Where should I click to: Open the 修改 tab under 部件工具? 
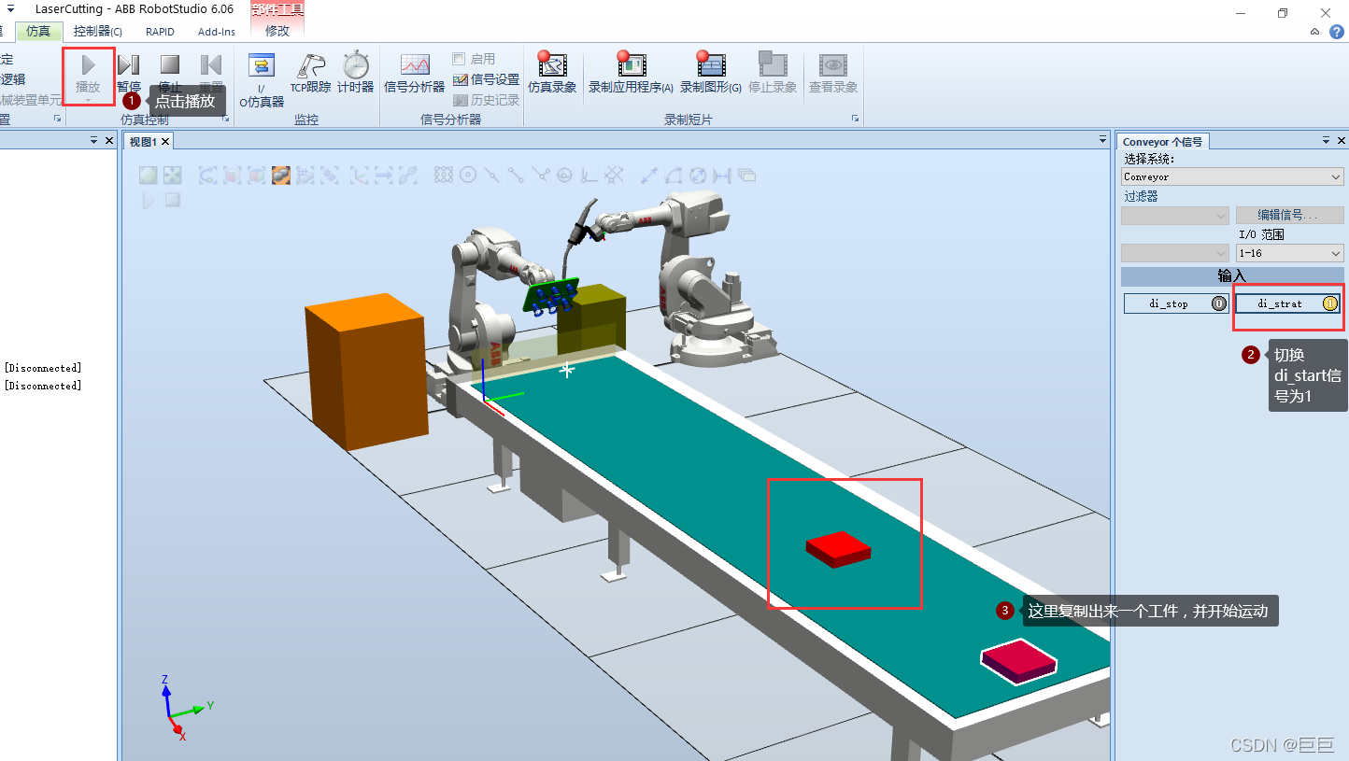(277, 31)
